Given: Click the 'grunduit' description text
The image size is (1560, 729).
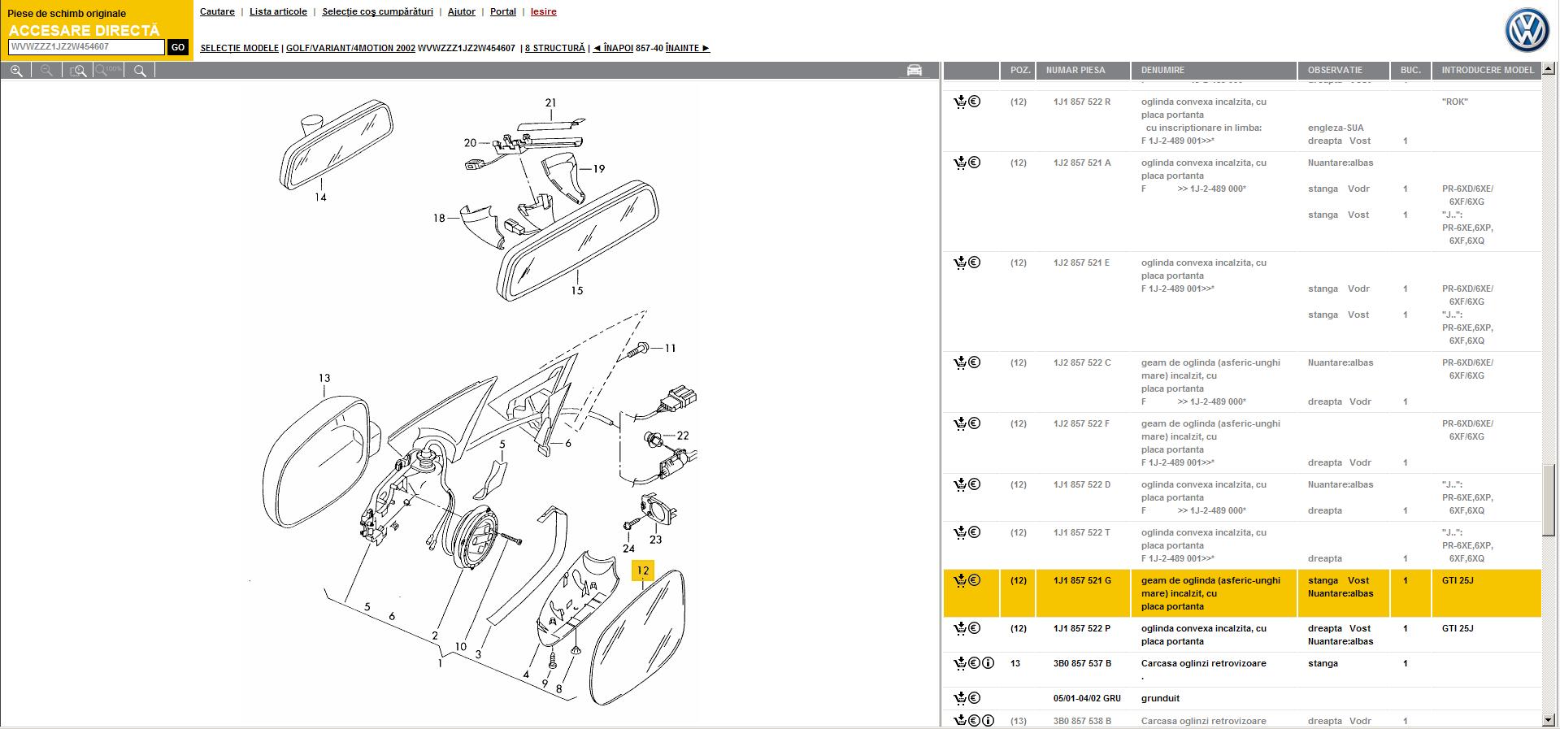Looking at the screenshot, I should pos(1160,698).
